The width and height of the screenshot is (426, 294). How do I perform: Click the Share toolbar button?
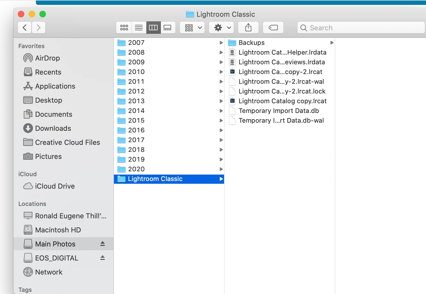(248, 28)
